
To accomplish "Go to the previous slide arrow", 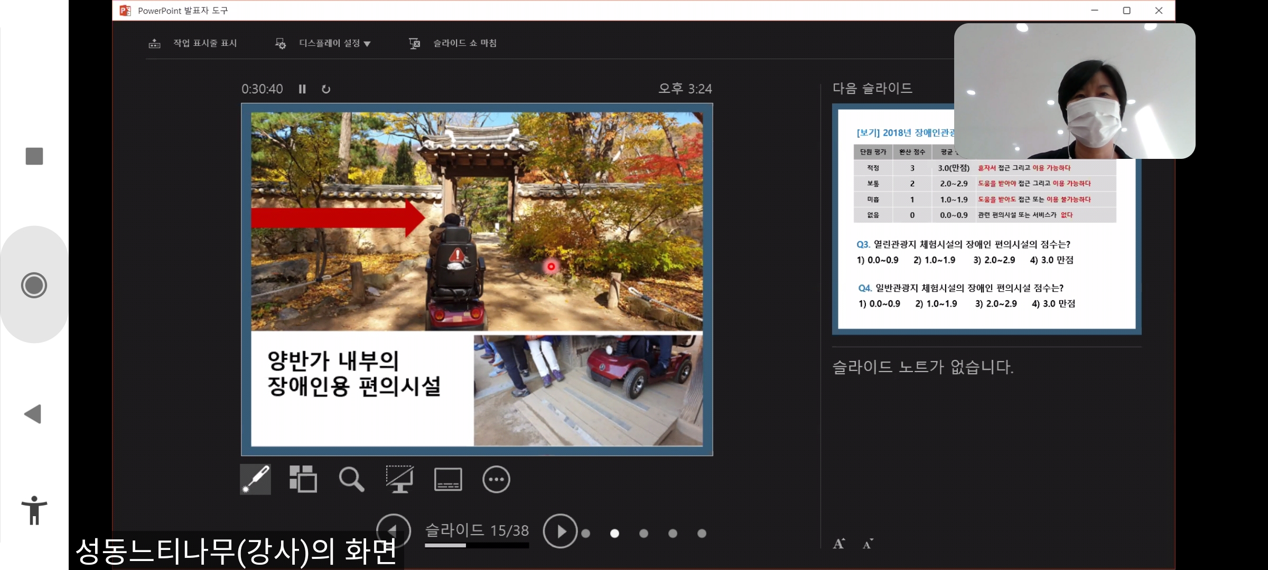I will pos(393,530).
